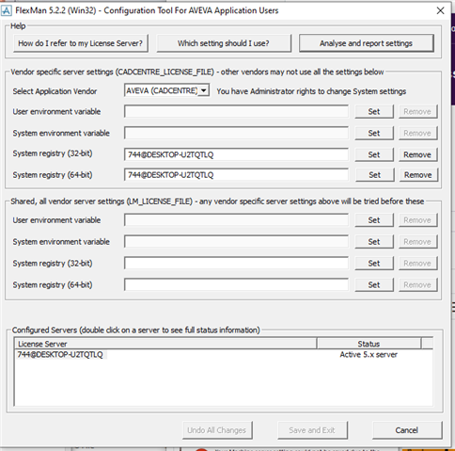Run Analyse and report settings
The height and width of the screenshot is (451, 455).
[366, 43]
